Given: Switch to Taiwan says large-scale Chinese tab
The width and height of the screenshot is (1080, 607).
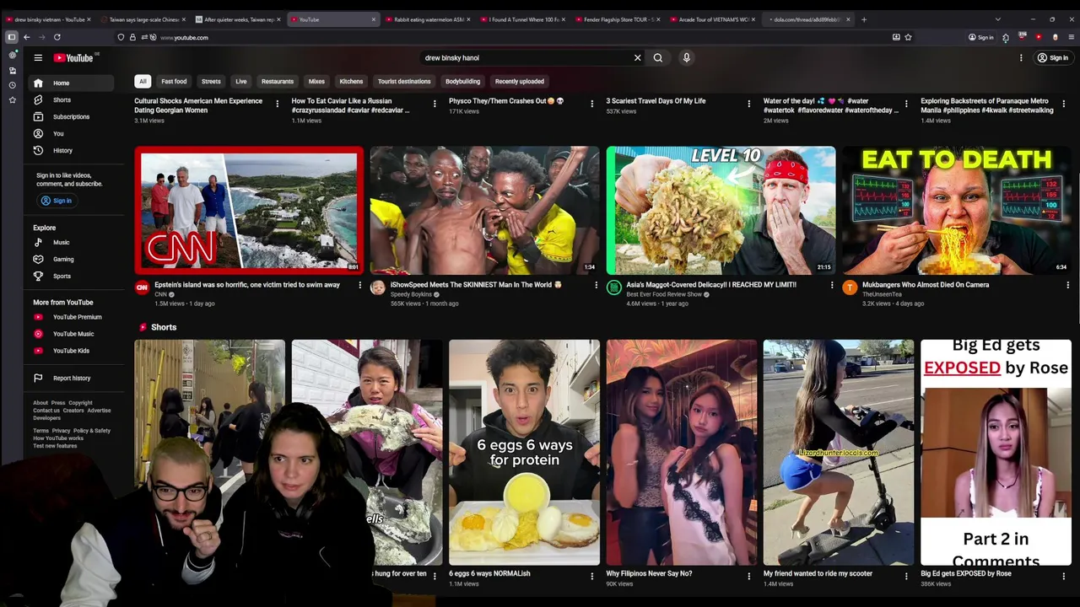Looking at the screenshot, I should click(142, 19).
